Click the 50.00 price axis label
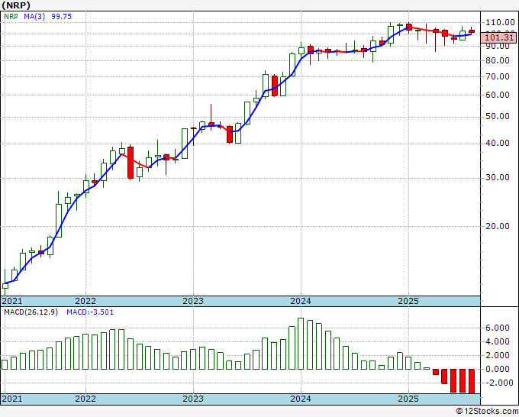This screenshot has height=417, width=519. tap(497, 117)
